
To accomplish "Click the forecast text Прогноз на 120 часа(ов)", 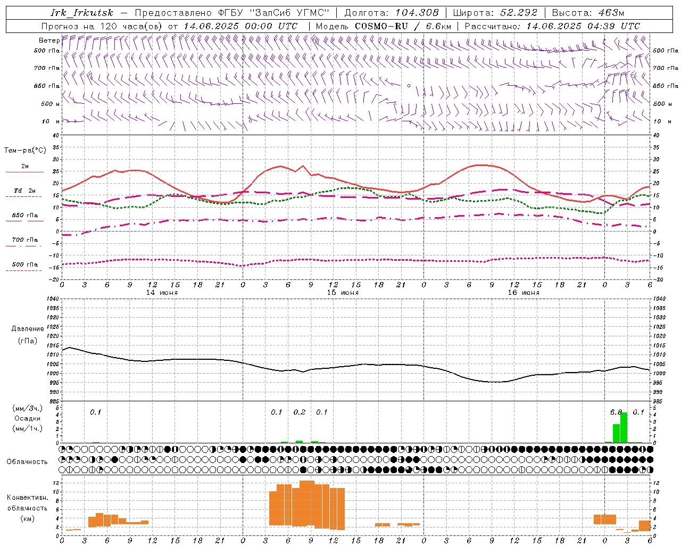I will point(102,26).
